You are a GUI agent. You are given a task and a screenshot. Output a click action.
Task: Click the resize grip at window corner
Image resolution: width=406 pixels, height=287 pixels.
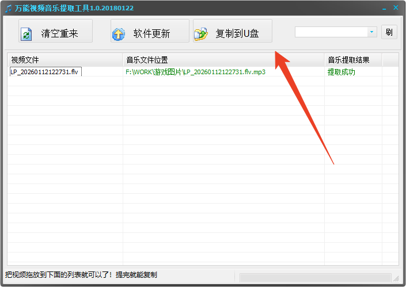[x=396, y=278]
